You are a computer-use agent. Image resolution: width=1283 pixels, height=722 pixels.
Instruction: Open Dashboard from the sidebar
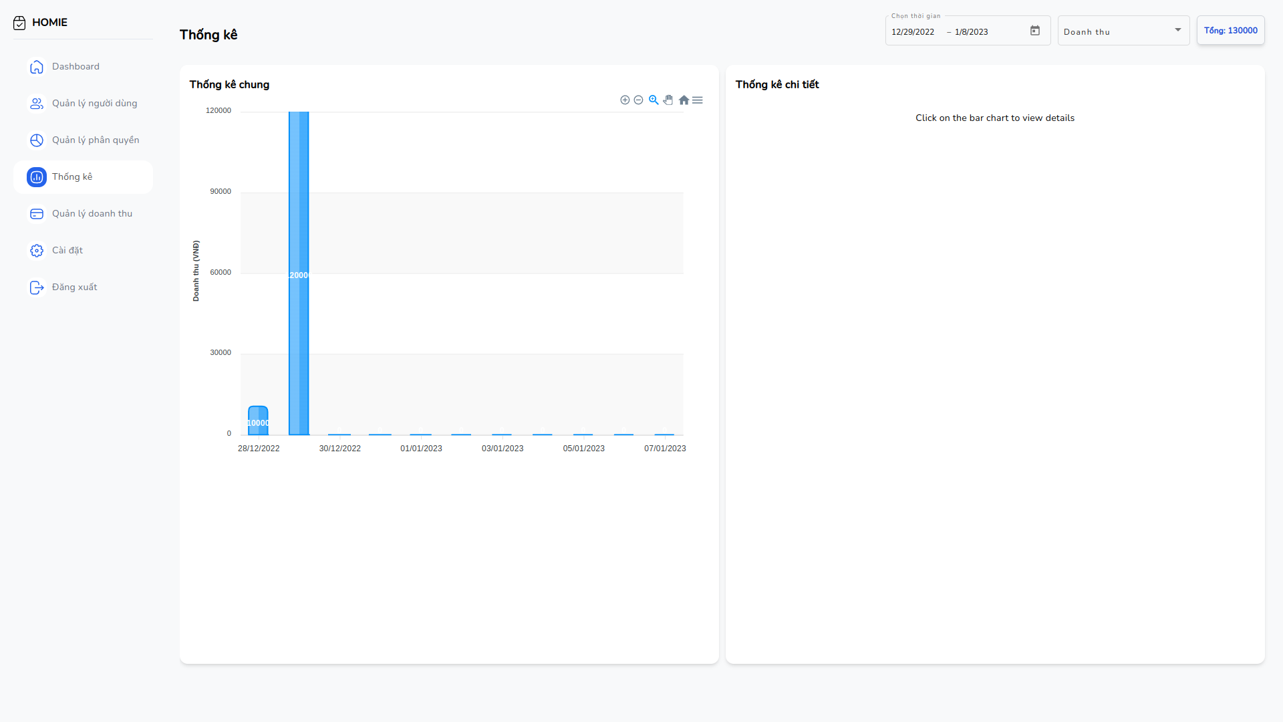[x=76, y=67]
